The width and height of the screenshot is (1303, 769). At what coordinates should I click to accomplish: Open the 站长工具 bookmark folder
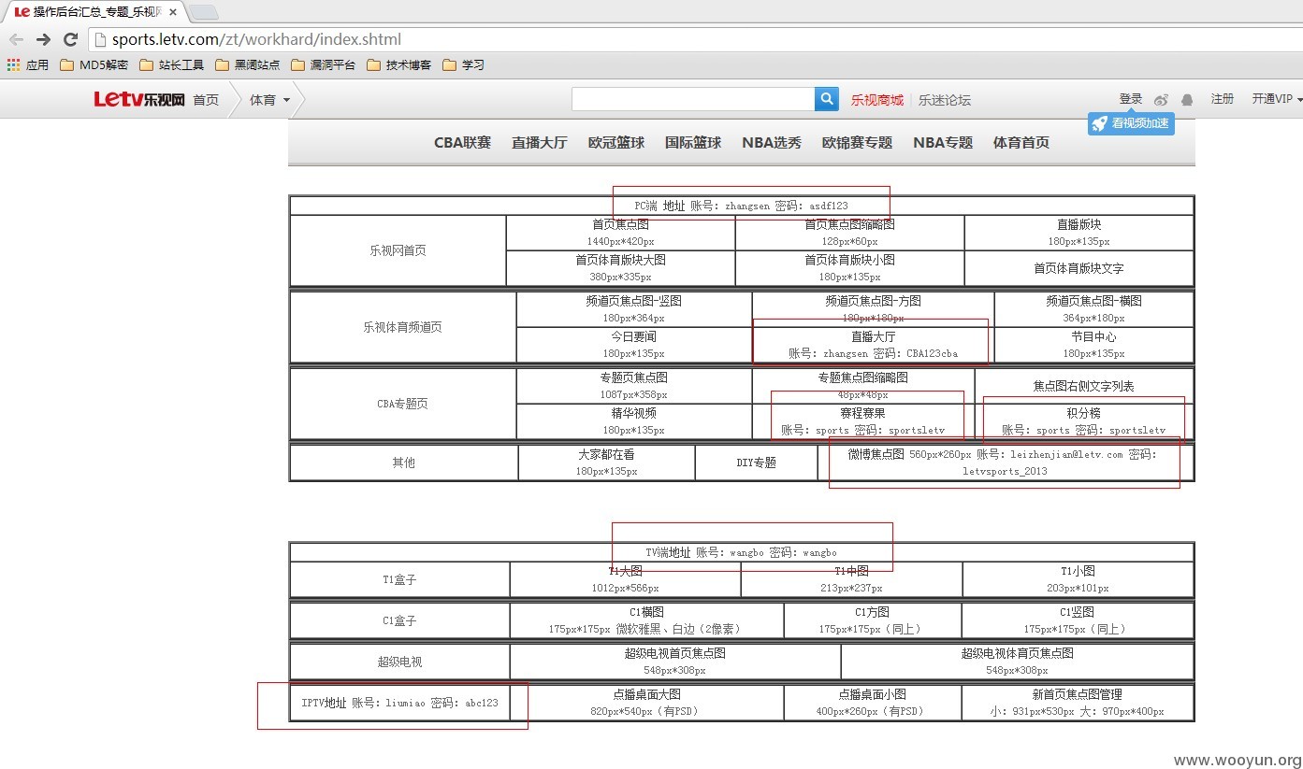172,64
